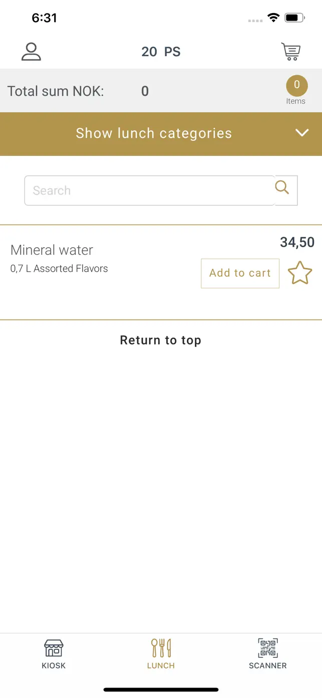The width and height of the screenshot is (322, 698).
Task: Tap the 0,7 L Assorted Flavors description
Action: [x=59, y=269]
